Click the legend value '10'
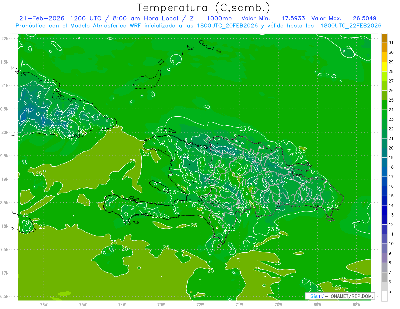400x309 pixels. (391, 244)
